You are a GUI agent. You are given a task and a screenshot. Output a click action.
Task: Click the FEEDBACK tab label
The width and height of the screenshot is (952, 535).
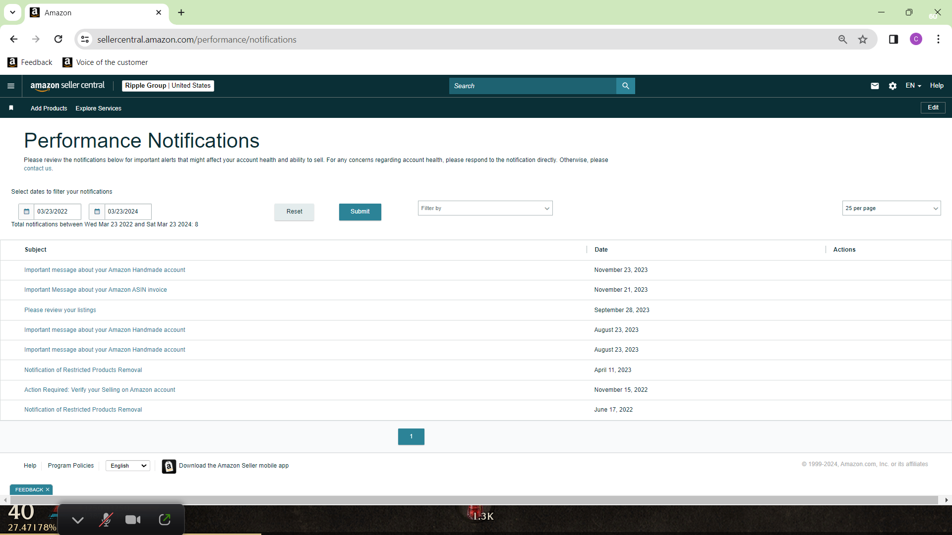click(29, 490)
